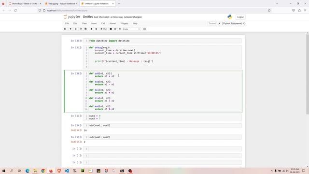Open a new browser tab
The width and height of the screenshot is (309, 174).
(x=119, y=3)
